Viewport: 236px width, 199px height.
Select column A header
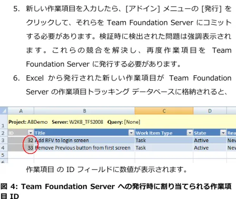(x=21, y=111)
